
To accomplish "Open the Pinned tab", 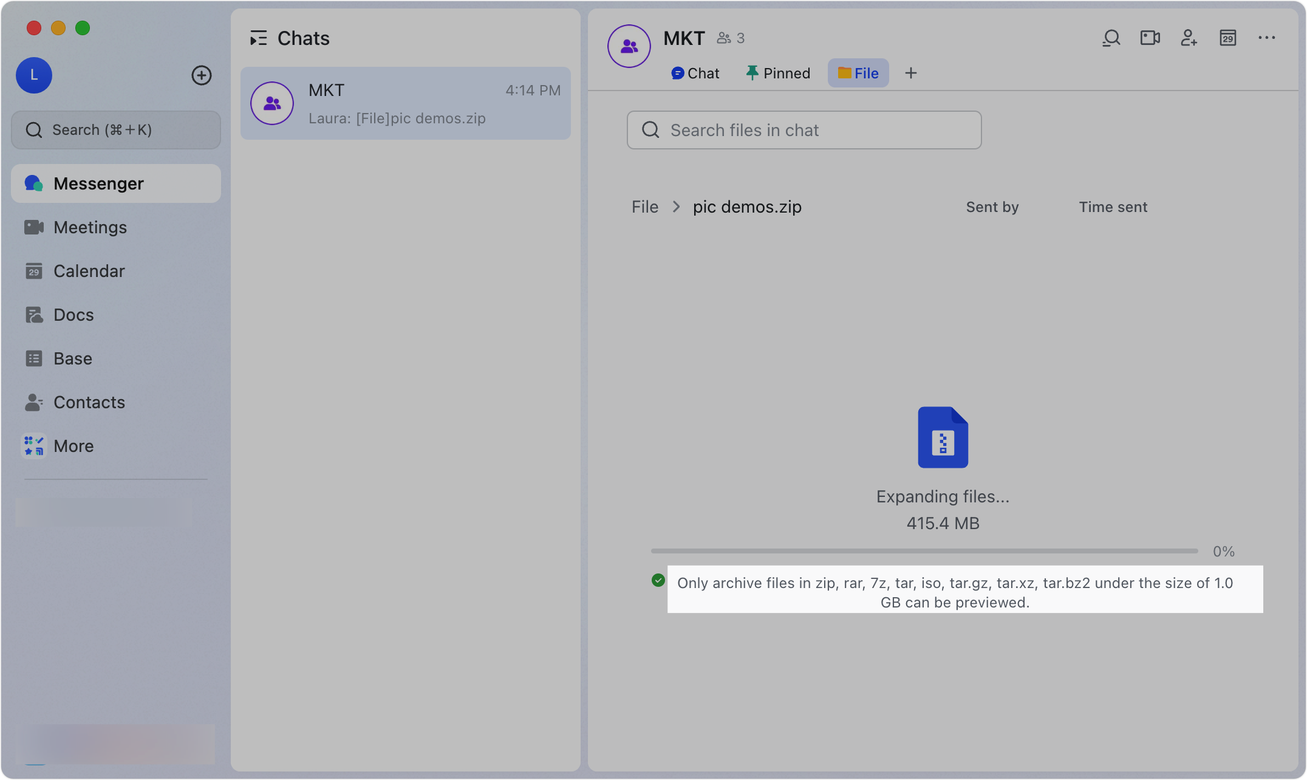I will pyautogui.click(x=777, y=73).
